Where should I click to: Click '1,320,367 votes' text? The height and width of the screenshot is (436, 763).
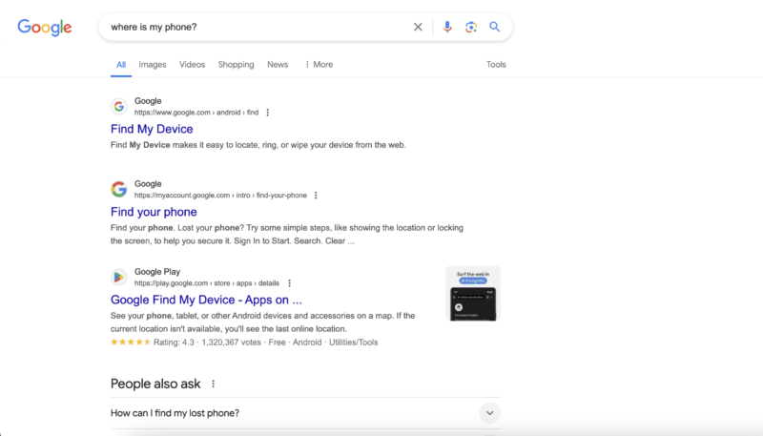tap(231, 343)
